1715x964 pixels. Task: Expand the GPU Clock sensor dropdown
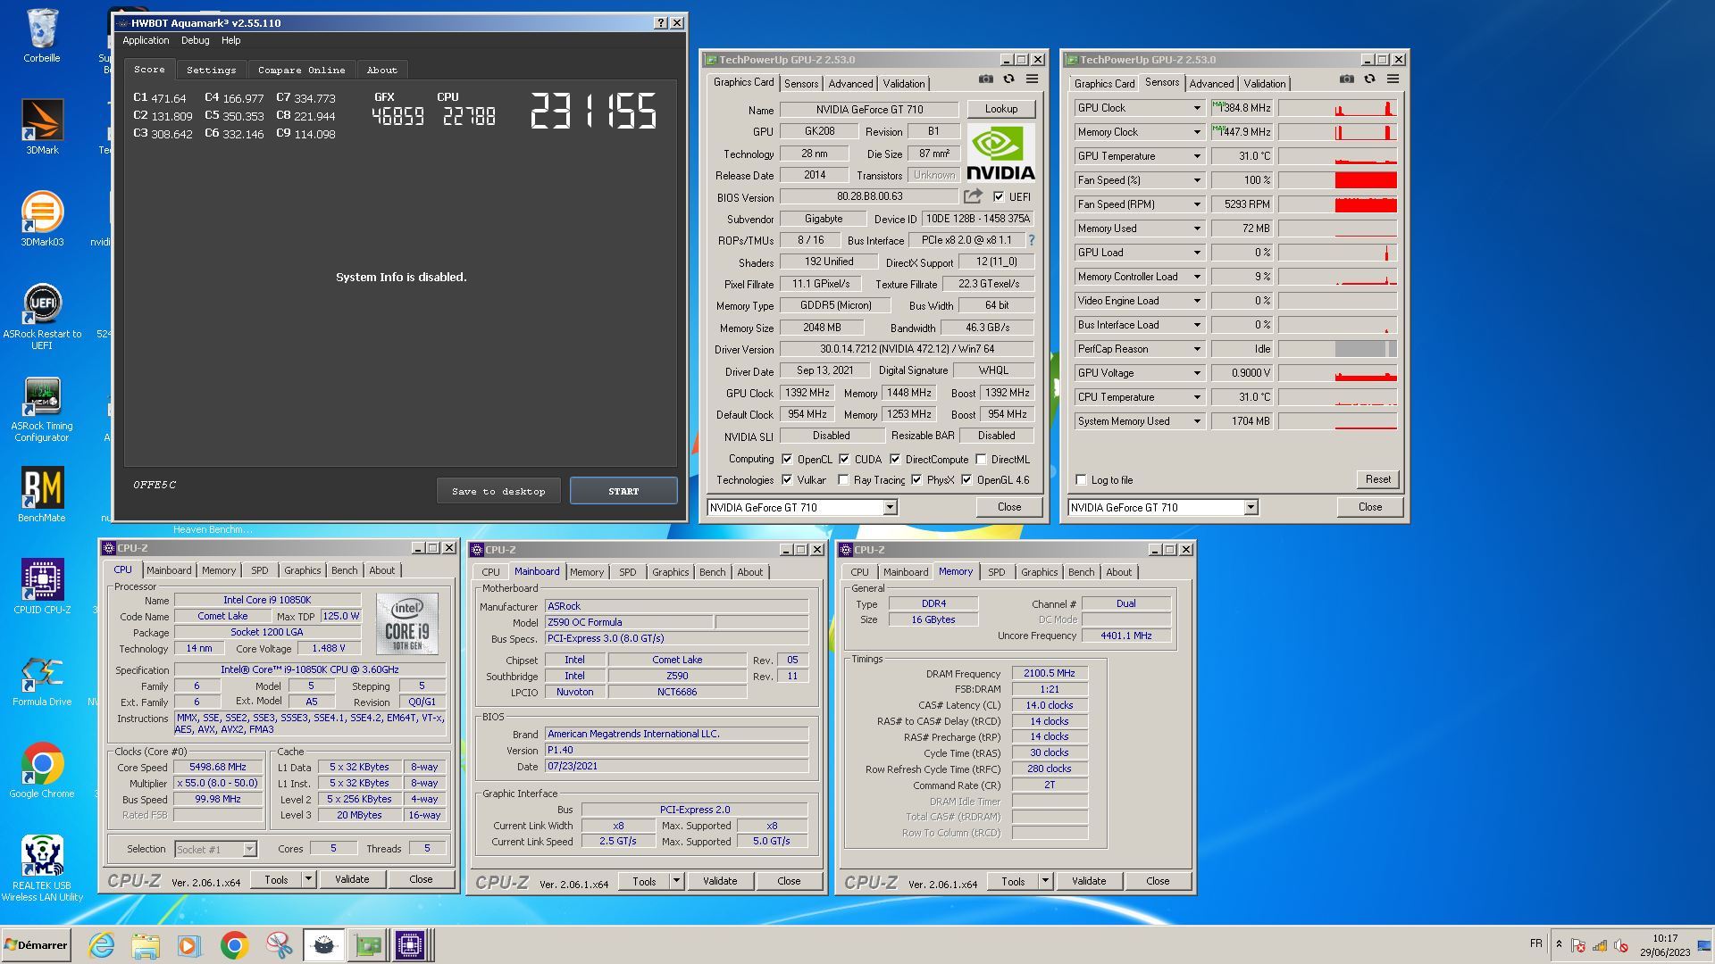click(x=1197, y=108)
